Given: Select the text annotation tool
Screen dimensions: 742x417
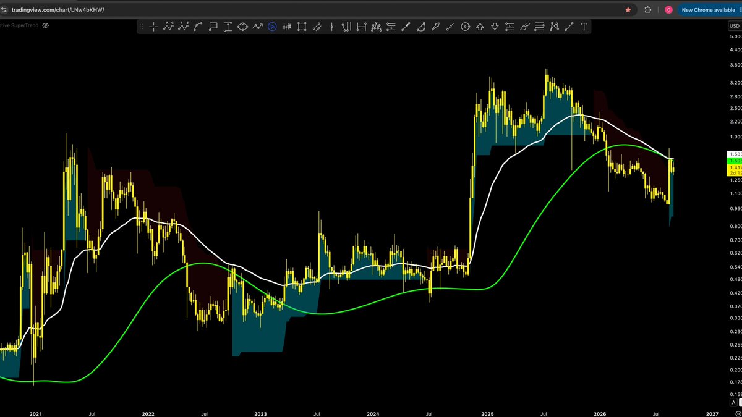Looking at the screenshot, I should (584, 27).
